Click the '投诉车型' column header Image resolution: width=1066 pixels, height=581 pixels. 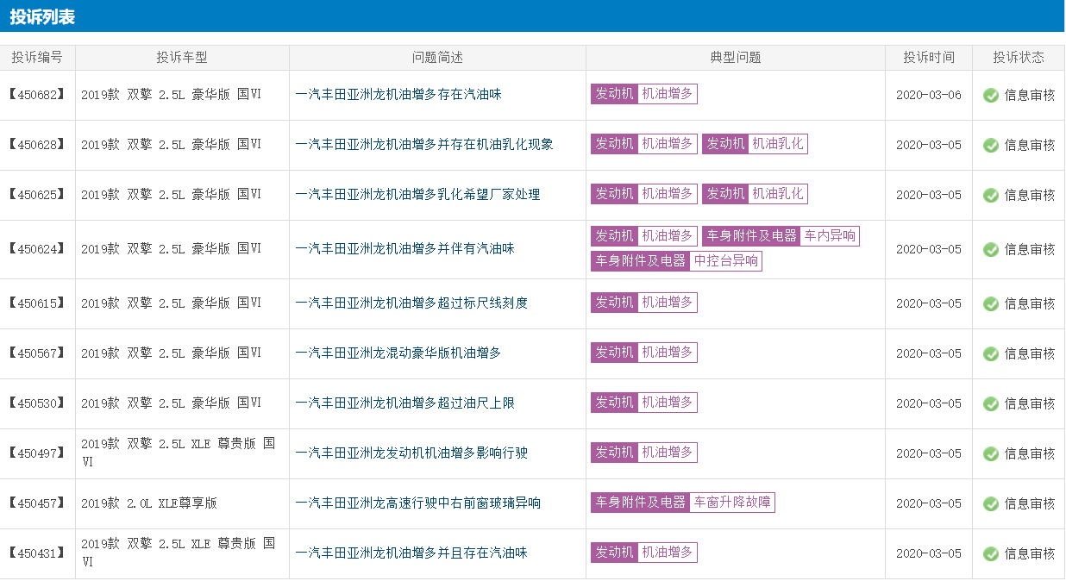(x=182, y=58)
